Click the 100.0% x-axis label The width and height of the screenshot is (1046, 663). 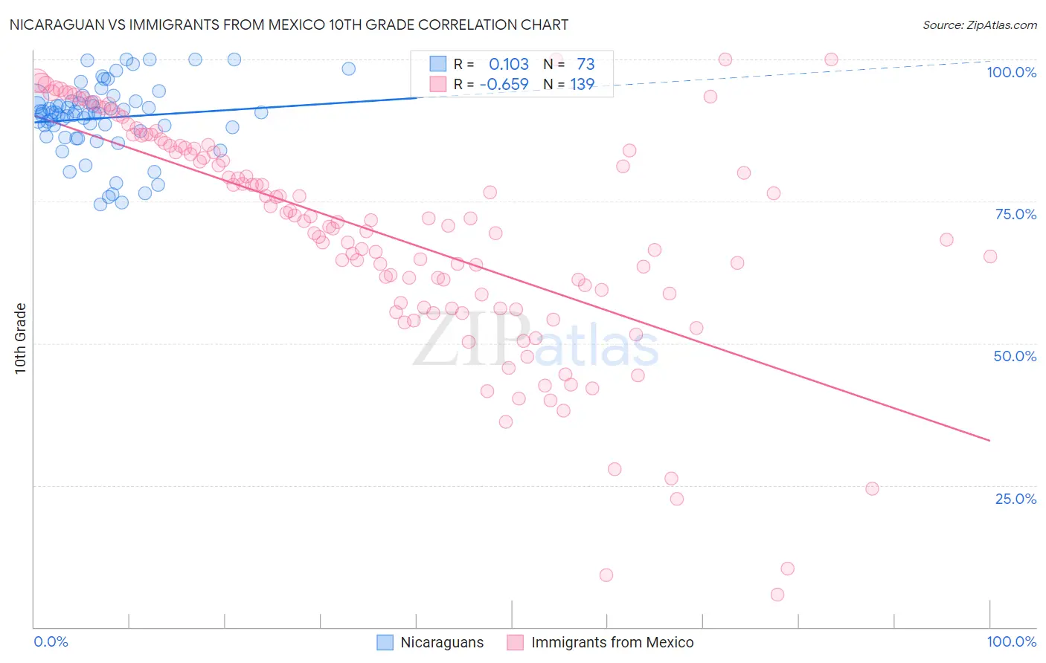click(1012, 641)
